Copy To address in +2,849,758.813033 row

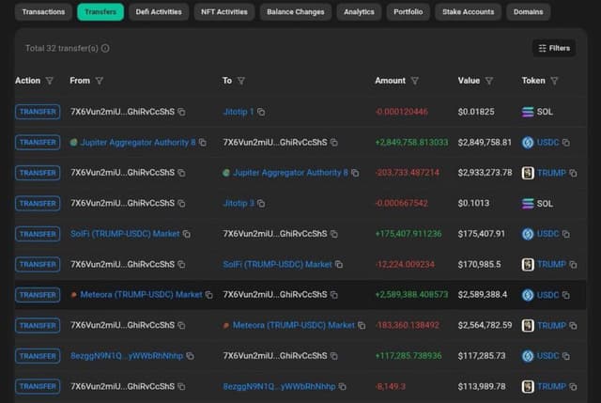click(x=334, y=143)
